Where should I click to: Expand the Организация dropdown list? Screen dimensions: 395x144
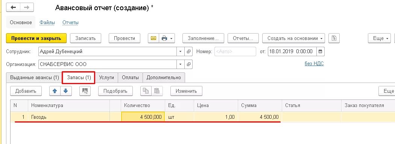point(180,64)
